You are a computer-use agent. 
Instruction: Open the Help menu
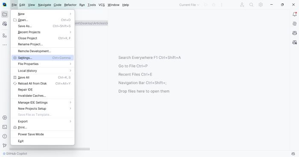[126, 5]
